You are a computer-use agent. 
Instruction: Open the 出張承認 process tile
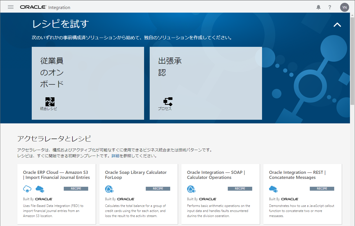pos(206,83)
